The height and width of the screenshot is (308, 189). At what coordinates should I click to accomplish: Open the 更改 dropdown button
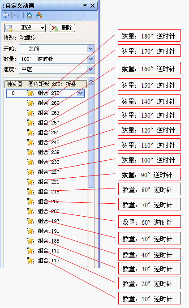point(25,28)
